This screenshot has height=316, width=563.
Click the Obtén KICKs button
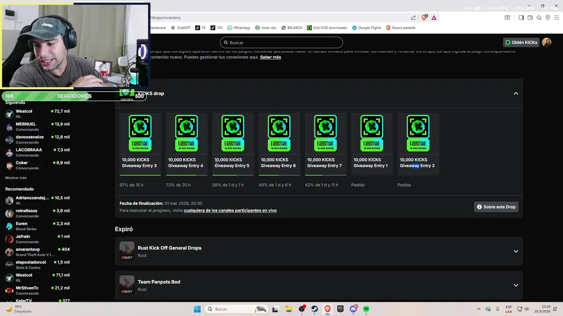[521, 43]
